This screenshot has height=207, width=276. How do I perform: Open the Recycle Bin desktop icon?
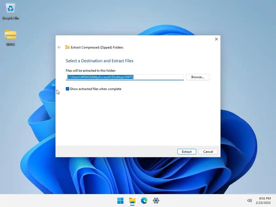click(11, 11)
